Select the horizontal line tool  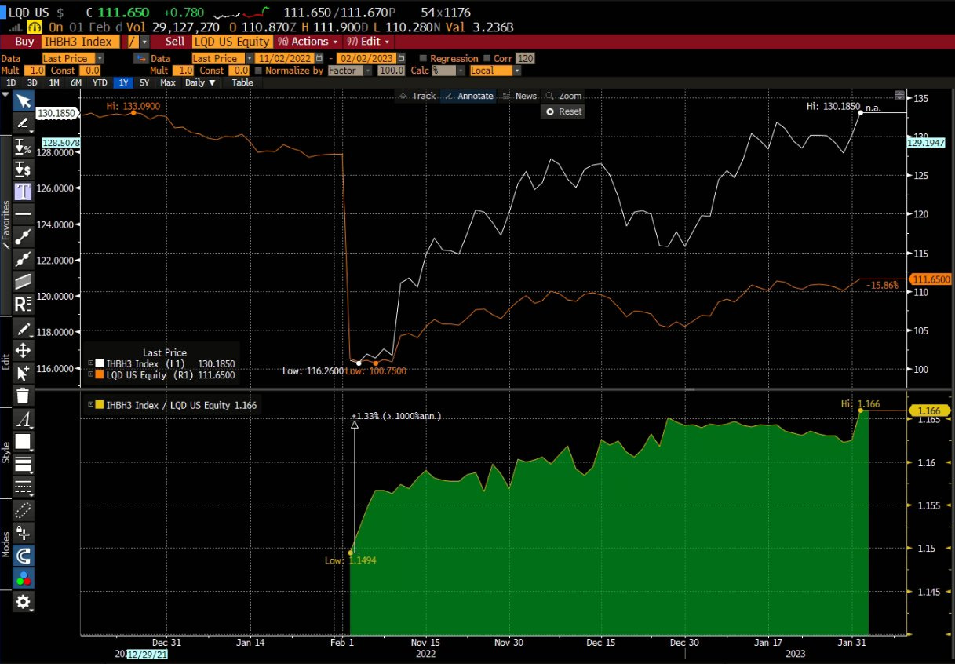24,213
